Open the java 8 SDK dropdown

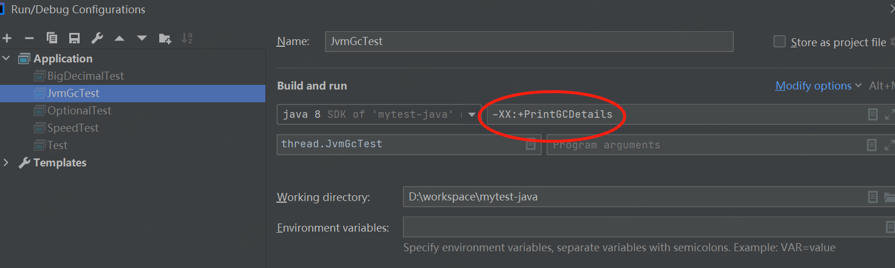379,114
